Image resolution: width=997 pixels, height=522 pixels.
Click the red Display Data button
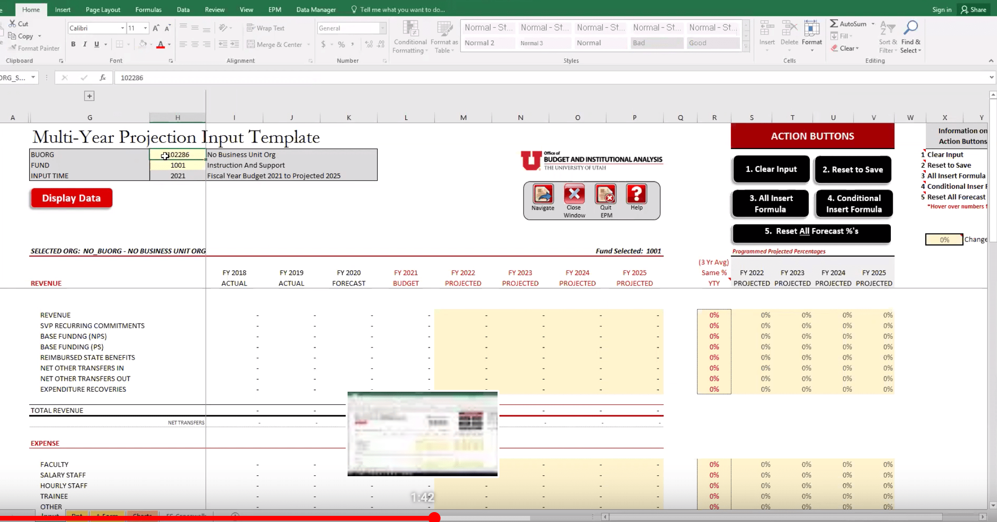71,198
